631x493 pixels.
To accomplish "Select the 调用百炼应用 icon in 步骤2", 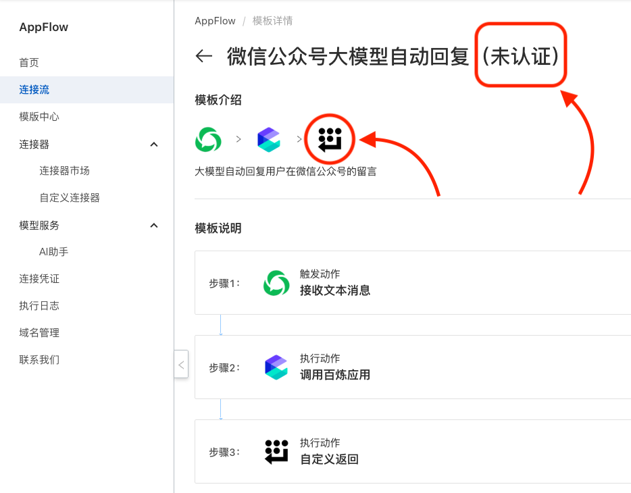I will tap(276, 367).
